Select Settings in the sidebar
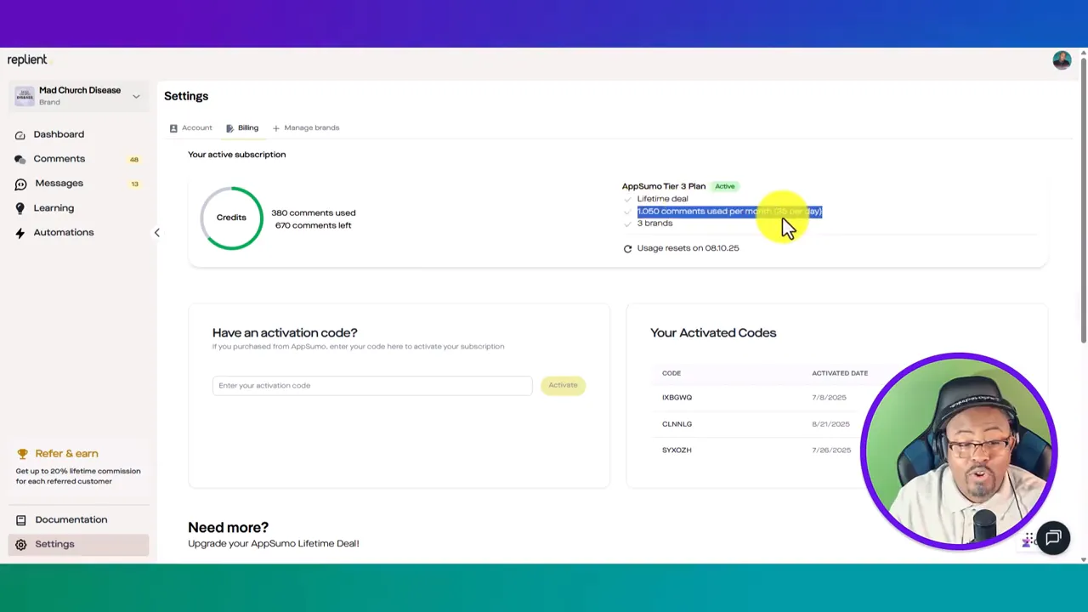 (x=78, y=544)
